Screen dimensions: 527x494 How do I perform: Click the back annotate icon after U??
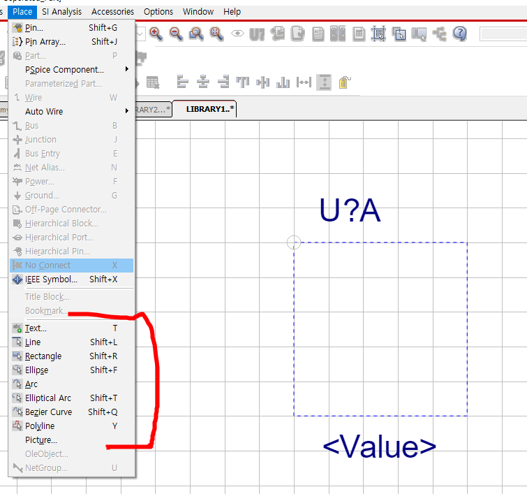click(x=278, y=34)
